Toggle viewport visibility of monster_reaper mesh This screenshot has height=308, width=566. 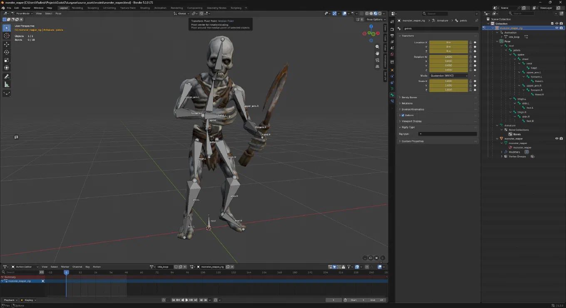pyautogui.click(x=556, y=139)
